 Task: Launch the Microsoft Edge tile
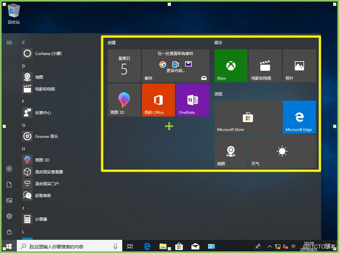click(299, 117)
